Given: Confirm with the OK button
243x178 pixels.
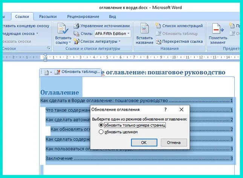Looking at the screenshot, I should point(144,143).
